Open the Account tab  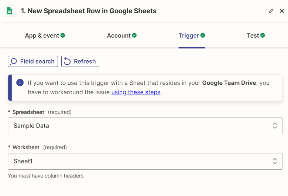pyautogui.click(x=119, y=36)
